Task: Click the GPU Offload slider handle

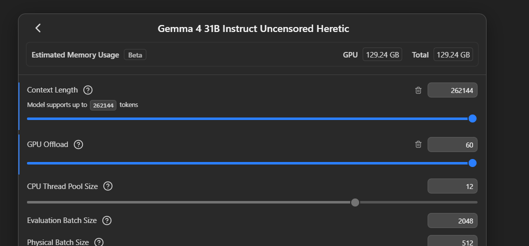Action: point(473,163)
